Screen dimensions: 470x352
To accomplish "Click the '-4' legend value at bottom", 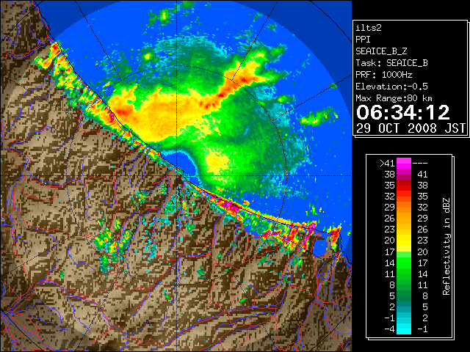I will click(x=390, y=329).
